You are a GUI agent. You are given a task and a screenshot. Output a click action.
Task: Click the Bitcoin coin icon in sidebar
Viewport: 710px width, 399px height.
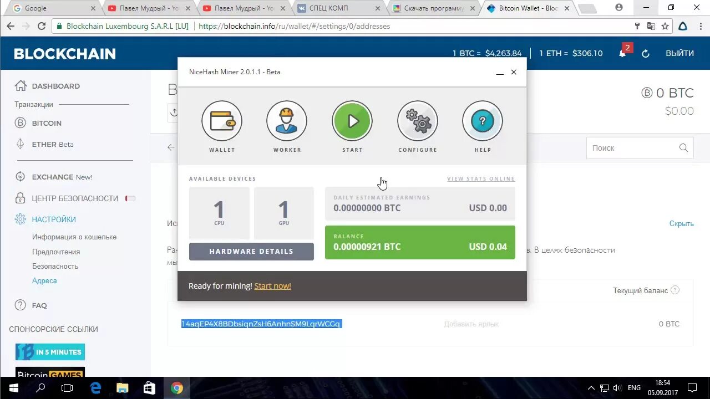21,123
